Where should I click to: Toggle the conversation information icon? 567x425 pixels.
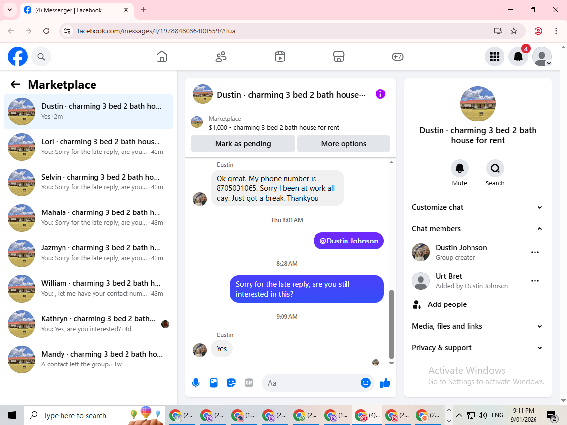(x=380, y=94)
